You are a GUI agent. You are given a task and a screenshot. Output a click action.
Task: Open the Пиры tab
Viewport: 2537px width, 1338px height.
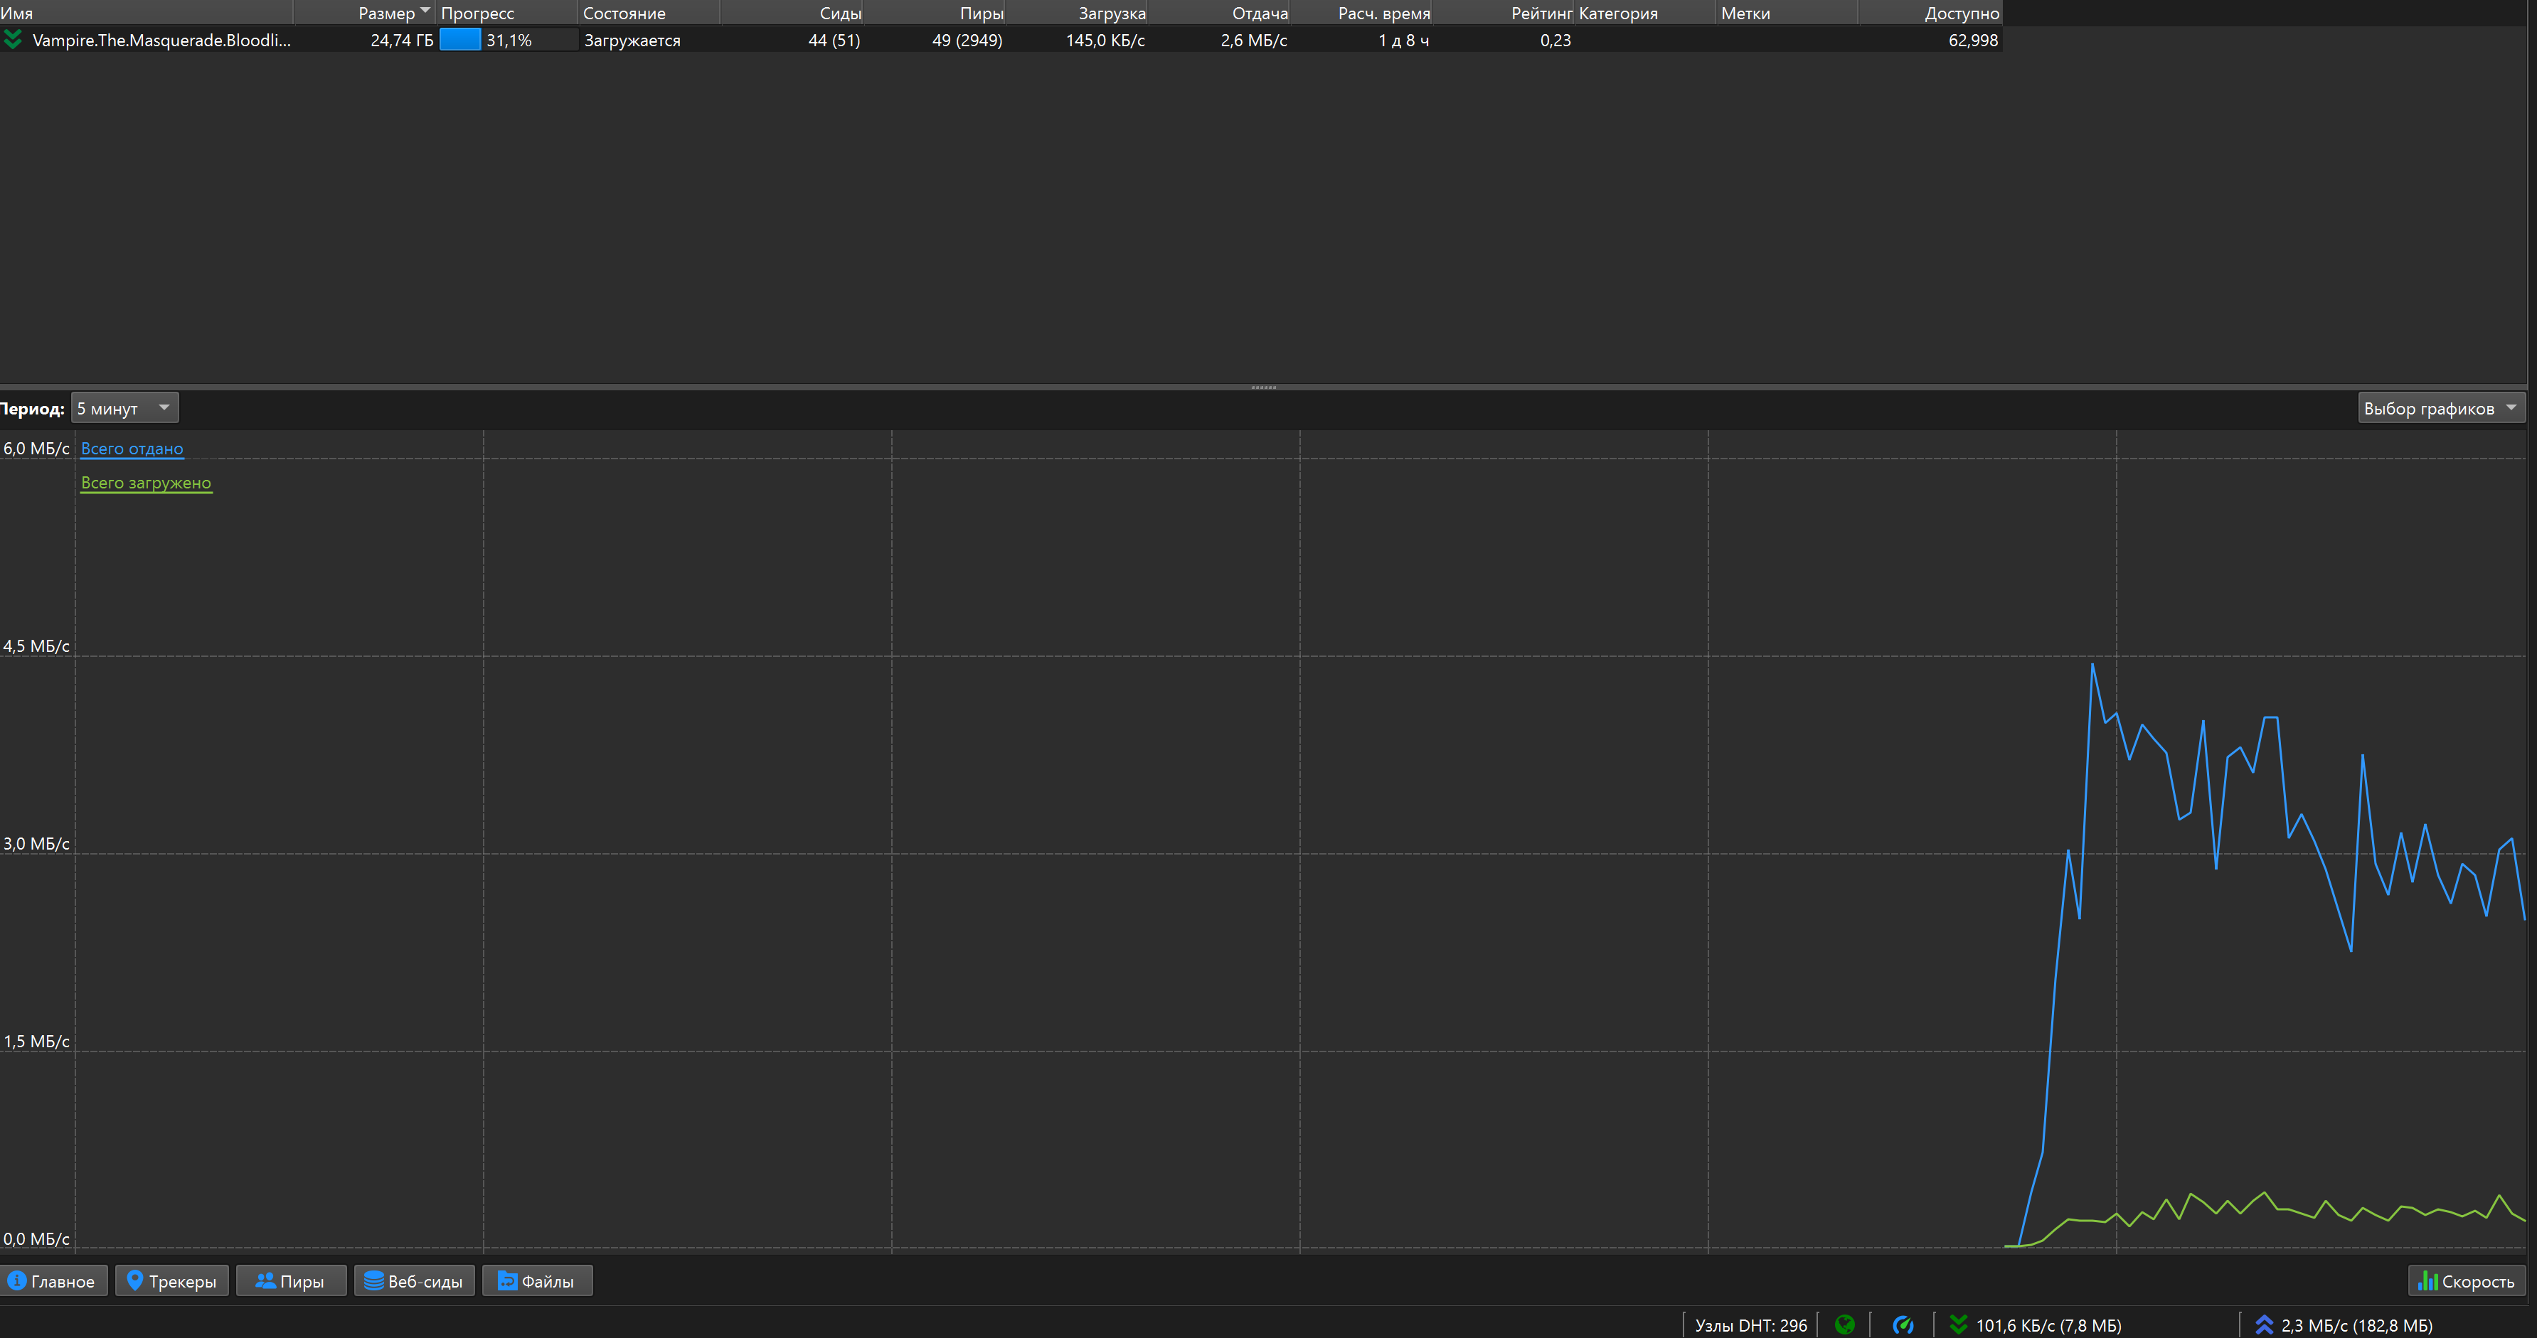point(290,1281)
